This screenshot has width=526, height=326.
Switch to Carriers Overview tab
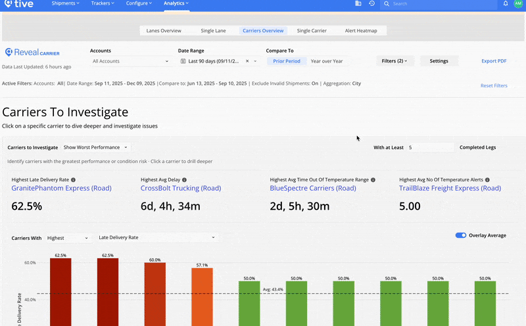coord(263,30)
